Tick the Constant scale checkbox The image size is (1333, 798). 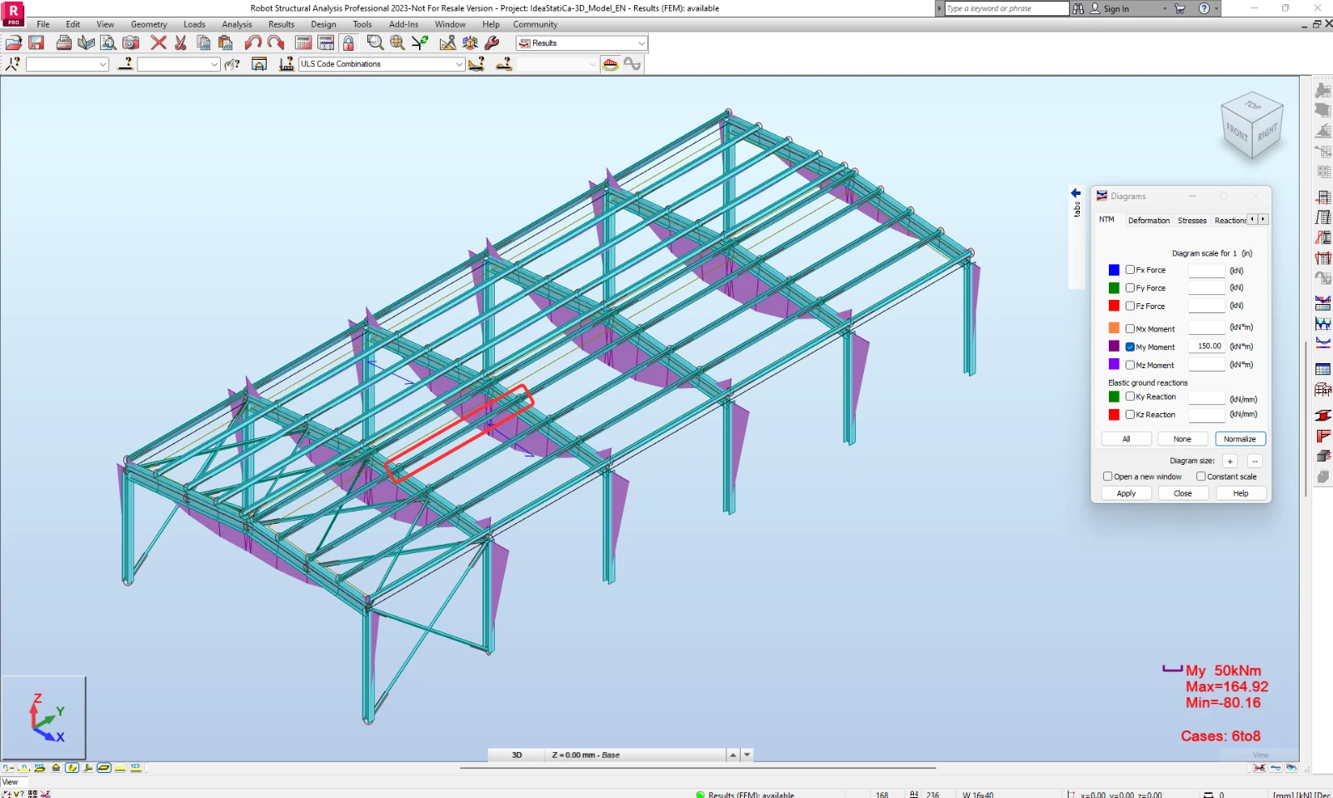pos(1201,476)
